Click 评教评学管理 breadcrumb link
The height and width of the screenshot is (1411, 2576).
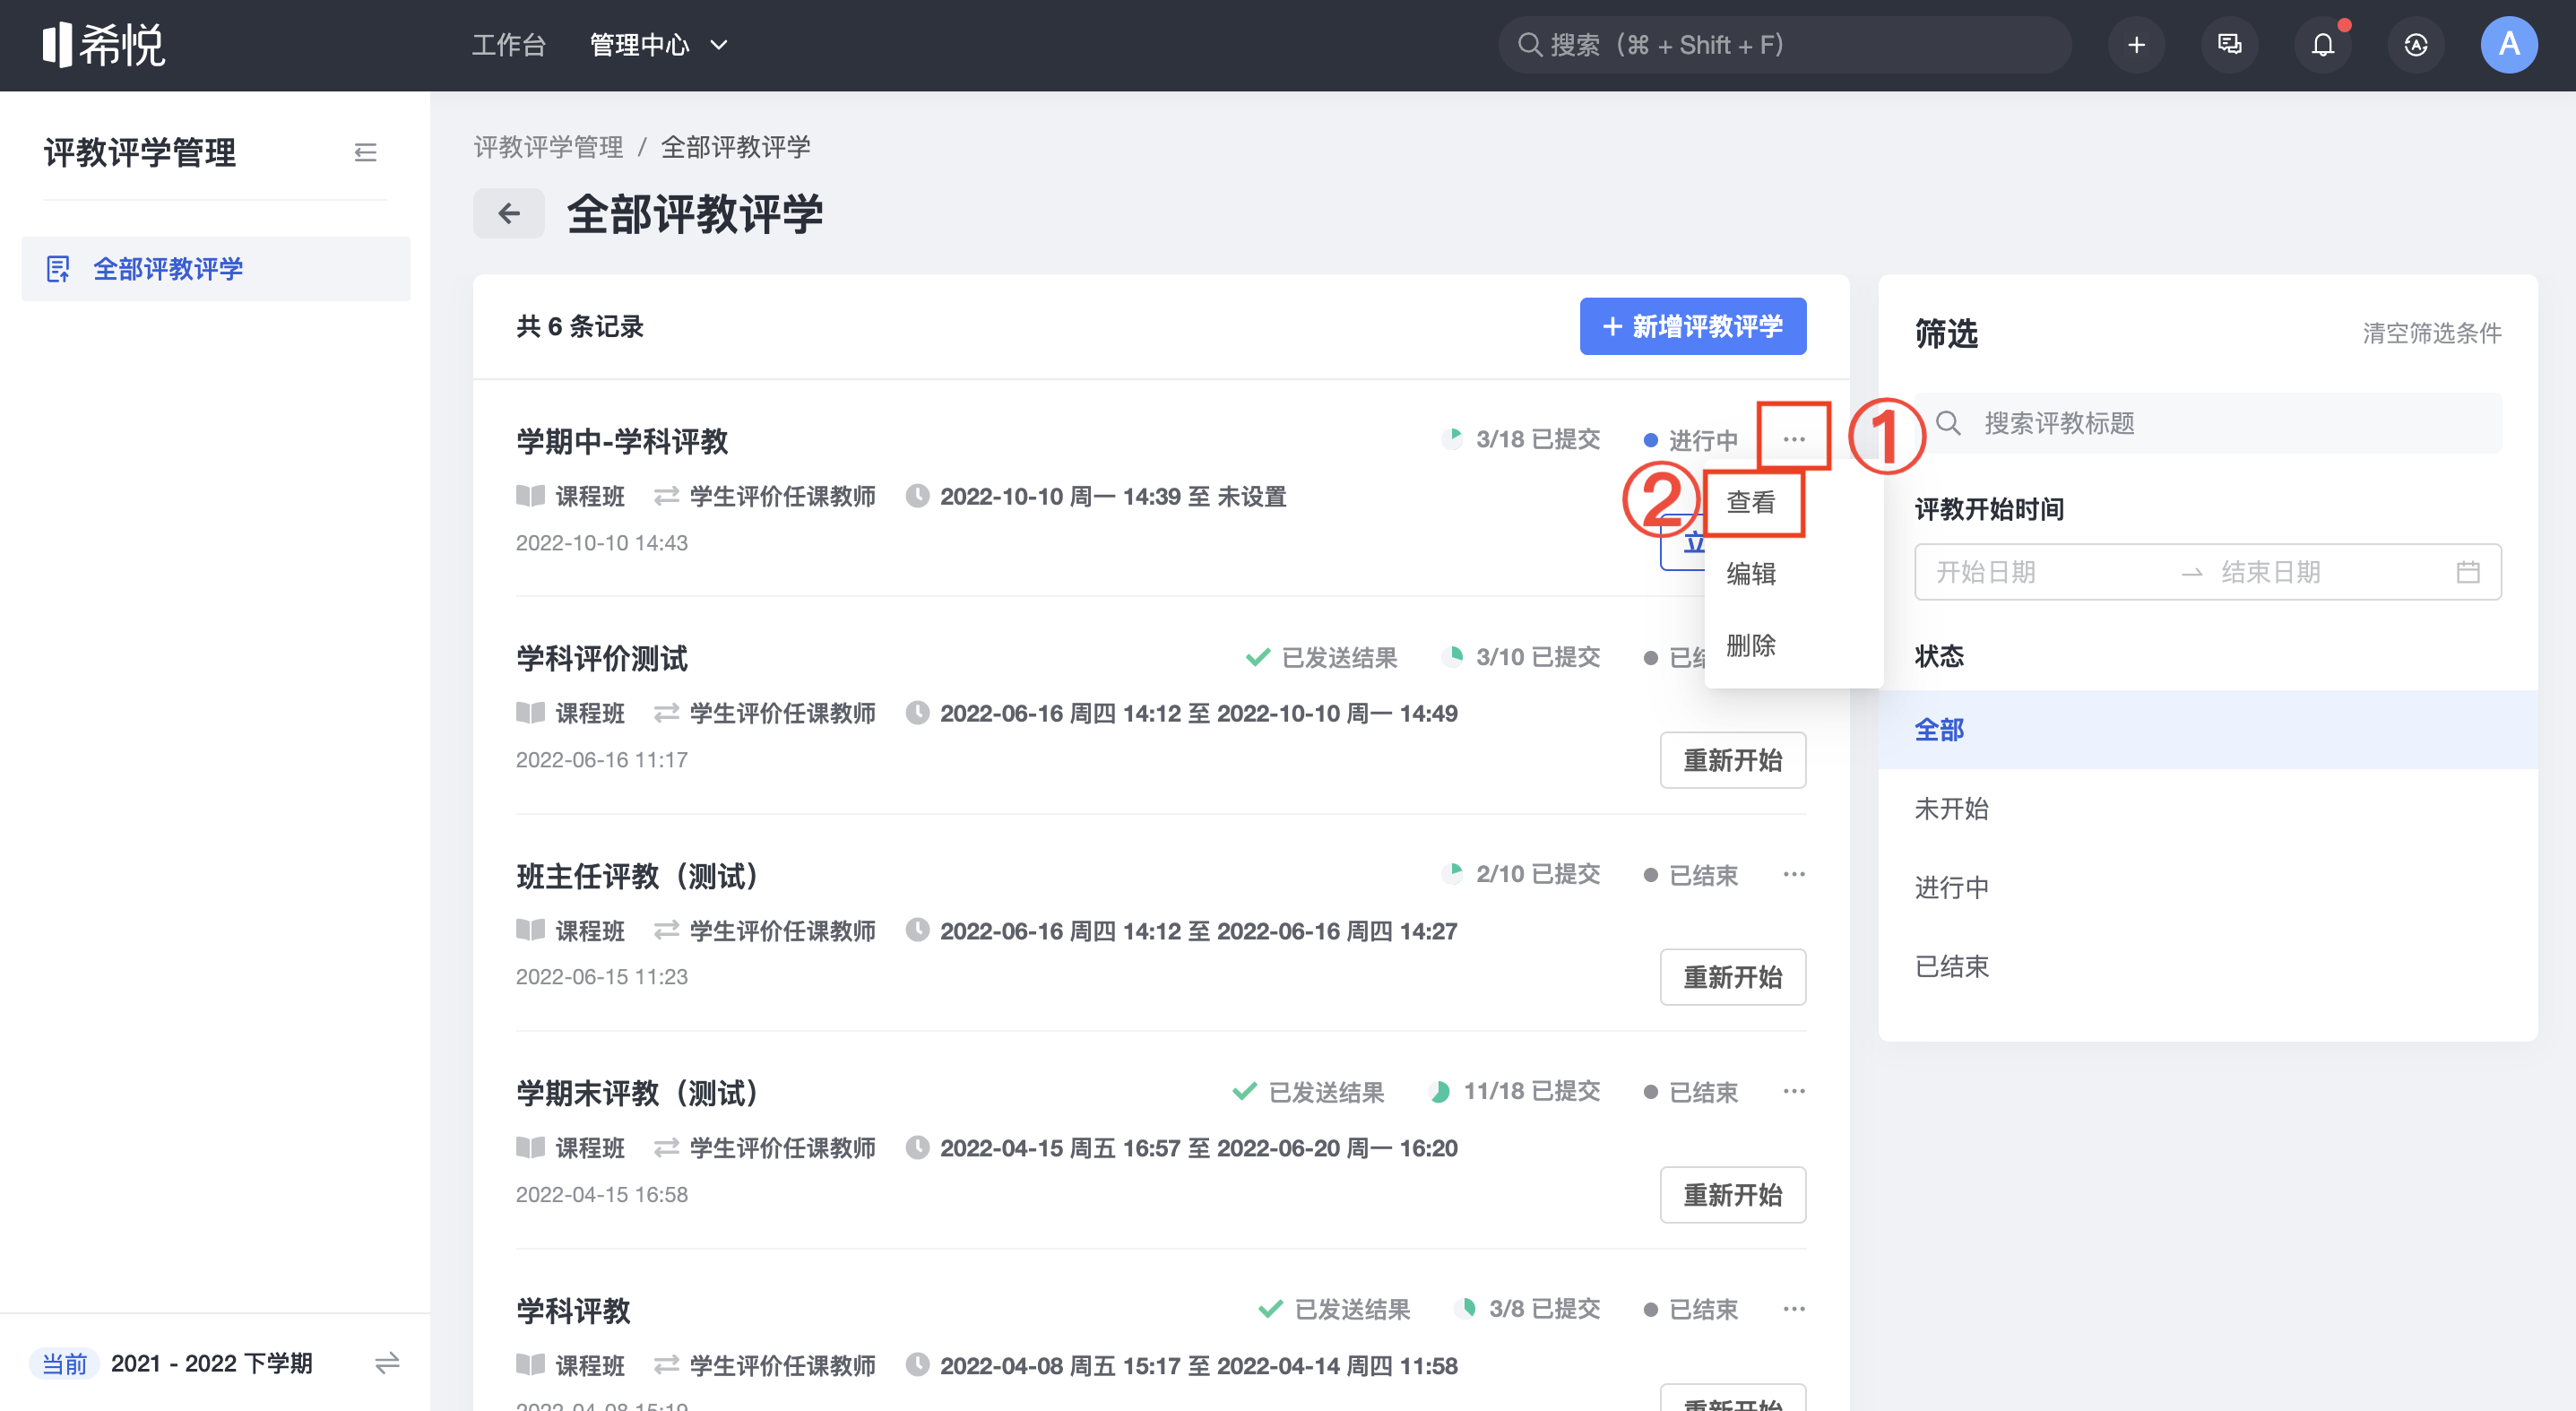[x=548, y=147]
